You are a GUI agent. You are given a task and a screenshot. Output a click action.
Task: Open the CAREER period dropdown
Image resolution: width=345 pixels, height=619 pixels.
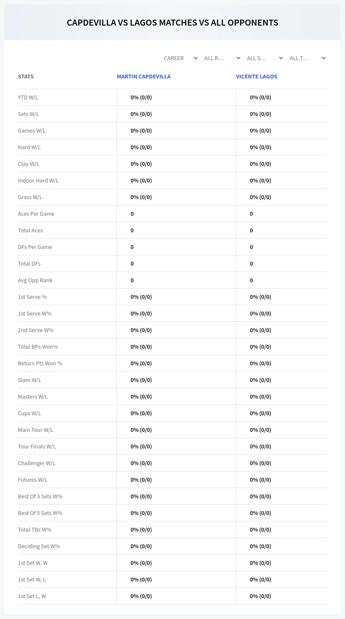[180, 58]
